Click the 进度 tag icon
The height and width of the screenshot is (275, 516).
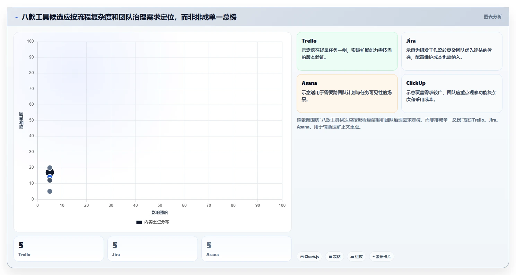[352, 257]
